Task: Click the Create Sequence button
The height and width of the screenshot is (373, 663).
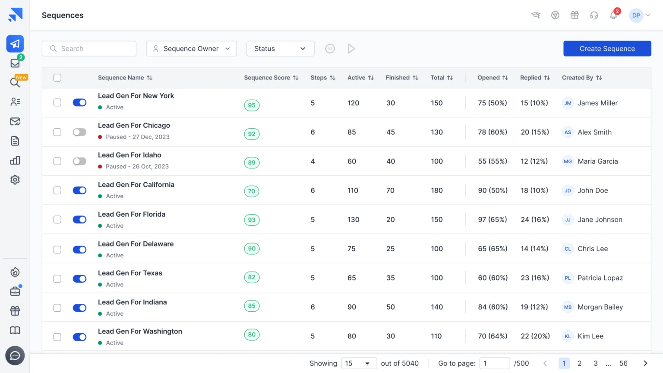Action: pos(607,49)
